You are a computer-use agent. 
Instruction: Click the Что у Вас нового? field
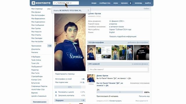click(x=118, y=69)
